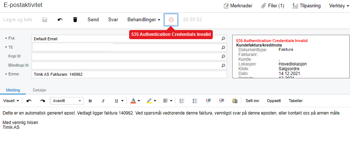Open the Visuell editor mode dropdown
Image resolution: width=350 pixels, height=142 pixels.
coord(11,101)
